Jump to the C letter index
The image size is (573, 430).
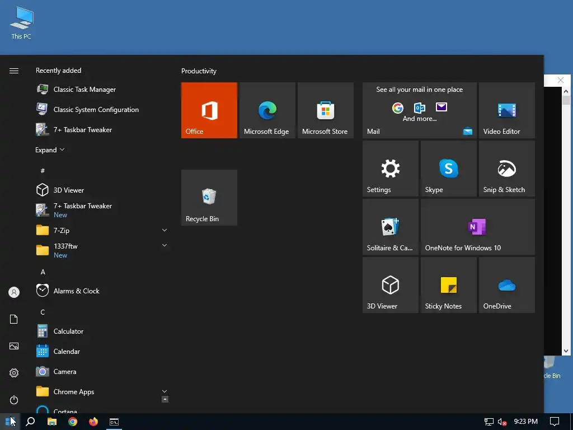[x=43, y=312]
